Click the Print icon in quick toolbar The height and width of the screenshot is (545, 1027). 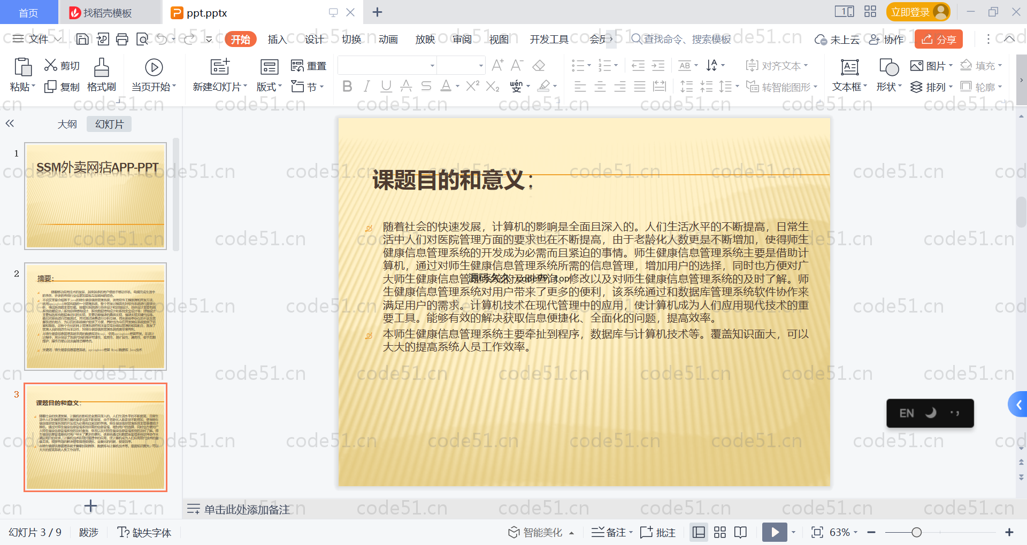[x=122, y=39]
